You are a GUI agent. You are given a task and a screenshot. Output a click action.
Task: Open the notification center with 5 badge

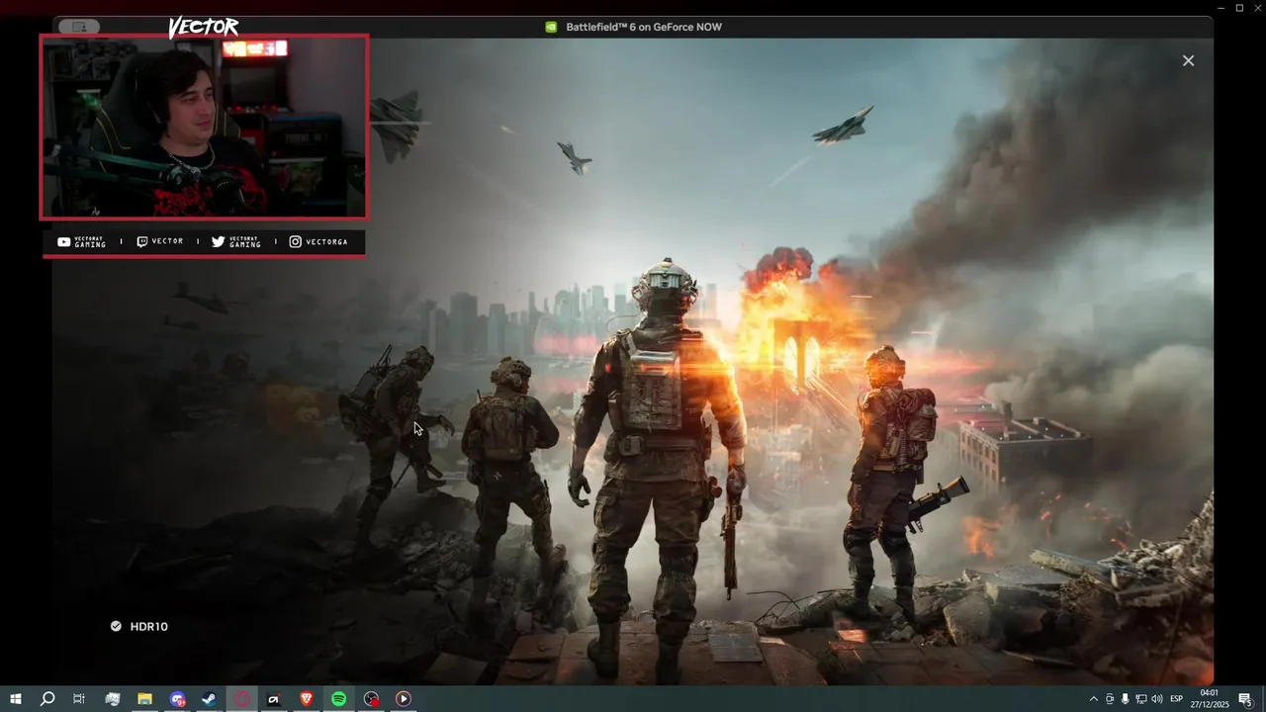click(1245, 699)
